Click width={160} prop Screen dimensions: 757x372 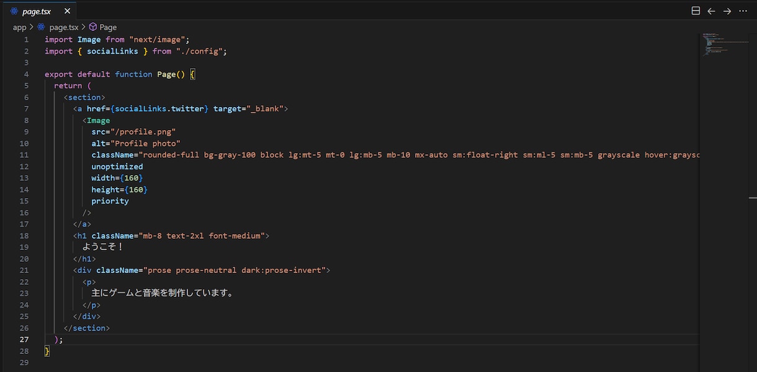coord(117,178)
